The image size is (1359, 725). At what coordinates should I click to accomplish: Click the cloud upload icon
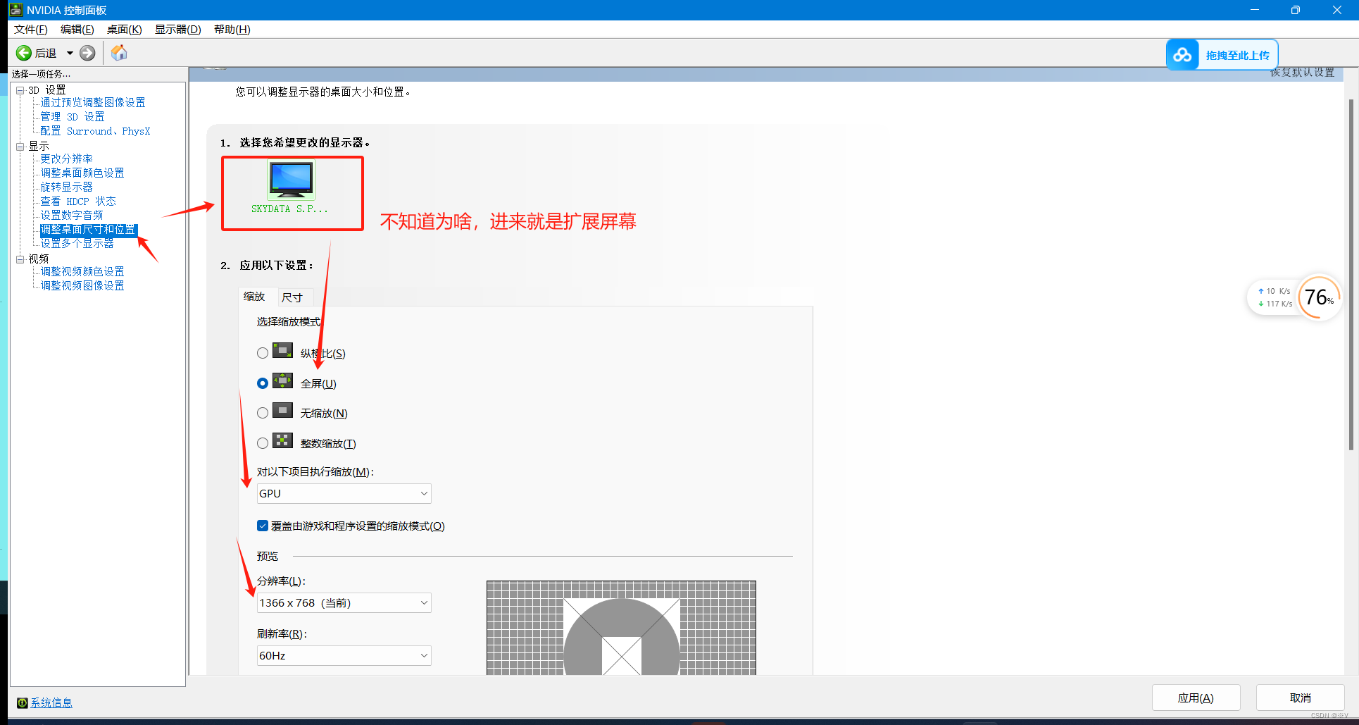(x=1182, y=55)
